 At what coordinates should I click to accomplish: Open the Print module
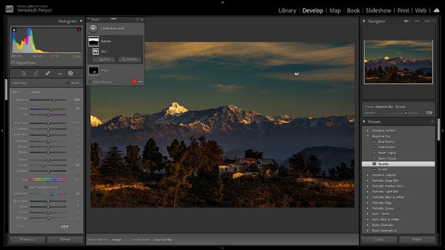pos(403,11)
